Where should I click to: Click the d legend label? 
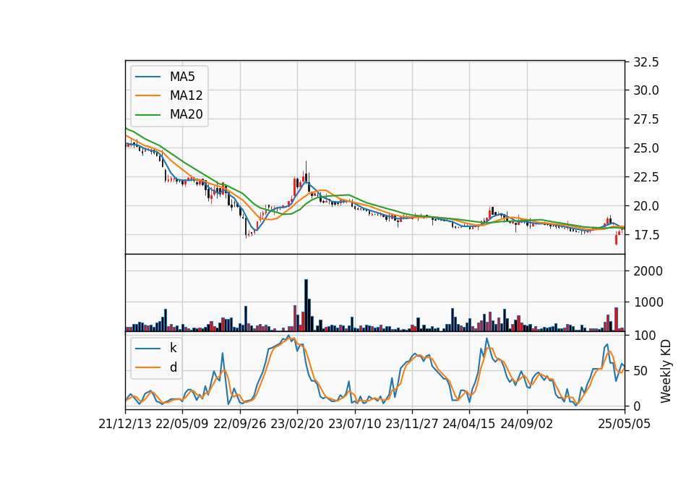pyautogui.click(x=173, y=367)
